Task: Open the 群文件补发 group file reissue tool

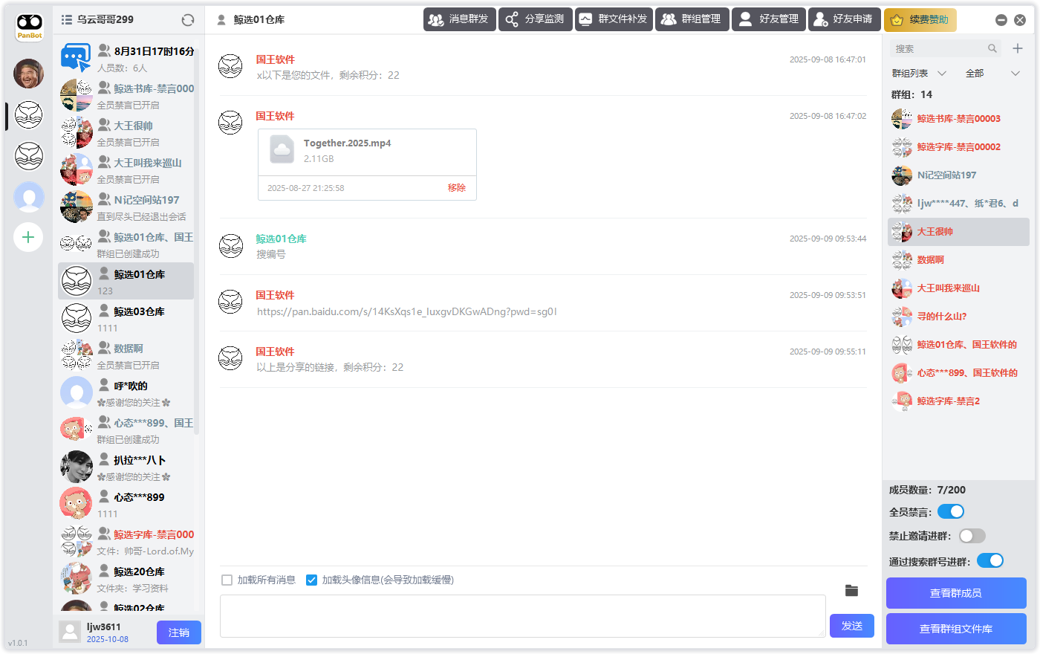Action: [614, 20]
